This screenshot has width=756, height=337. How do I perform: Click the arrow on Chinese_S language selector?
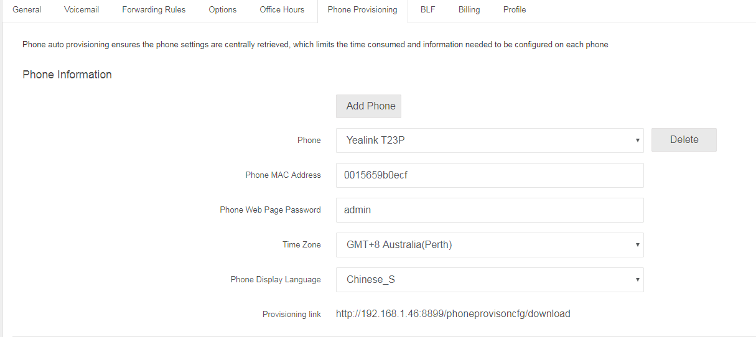coord(637,280)
